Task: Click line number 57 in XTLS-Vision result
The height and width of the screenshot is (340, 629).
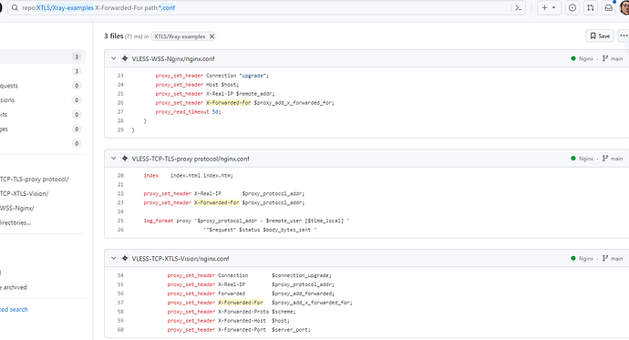Action: (x=120, y=303)
